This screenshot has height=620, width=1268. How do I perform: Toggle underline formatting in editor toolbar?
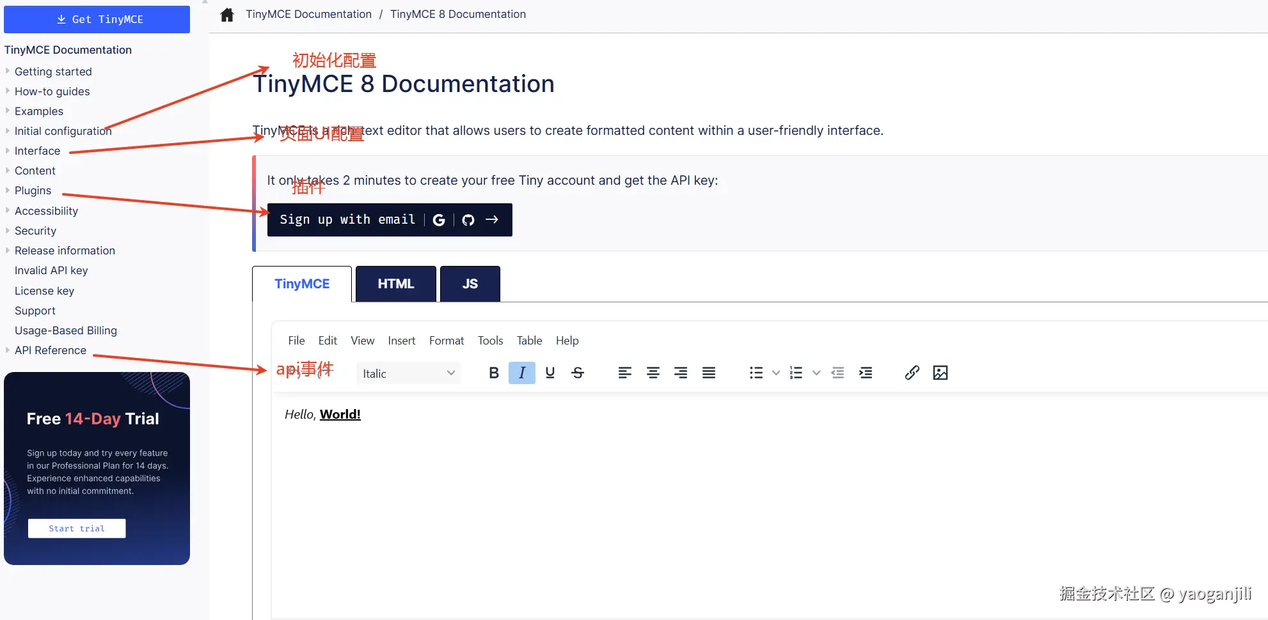550,373
